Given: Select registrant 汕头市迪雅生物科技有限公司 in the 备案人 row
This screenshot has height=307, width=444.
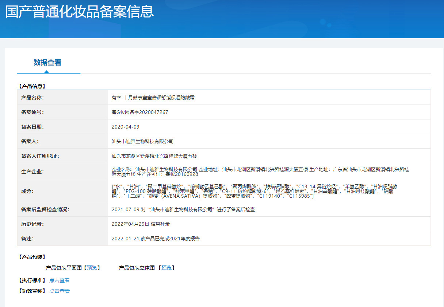Looking at the screenshot, I should pos(142,141).
